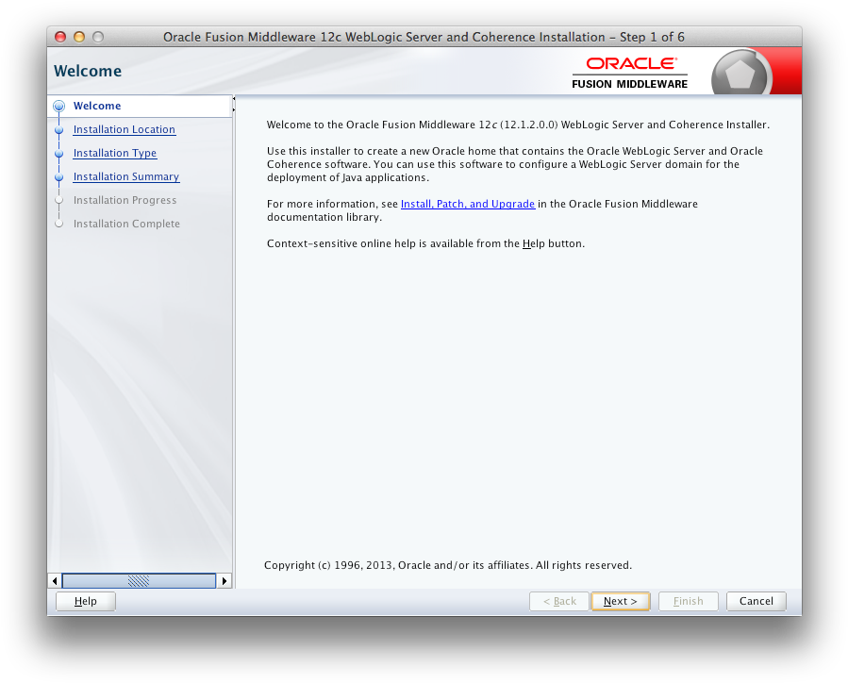Go to the Installation Location step

(x=125, y=130)
